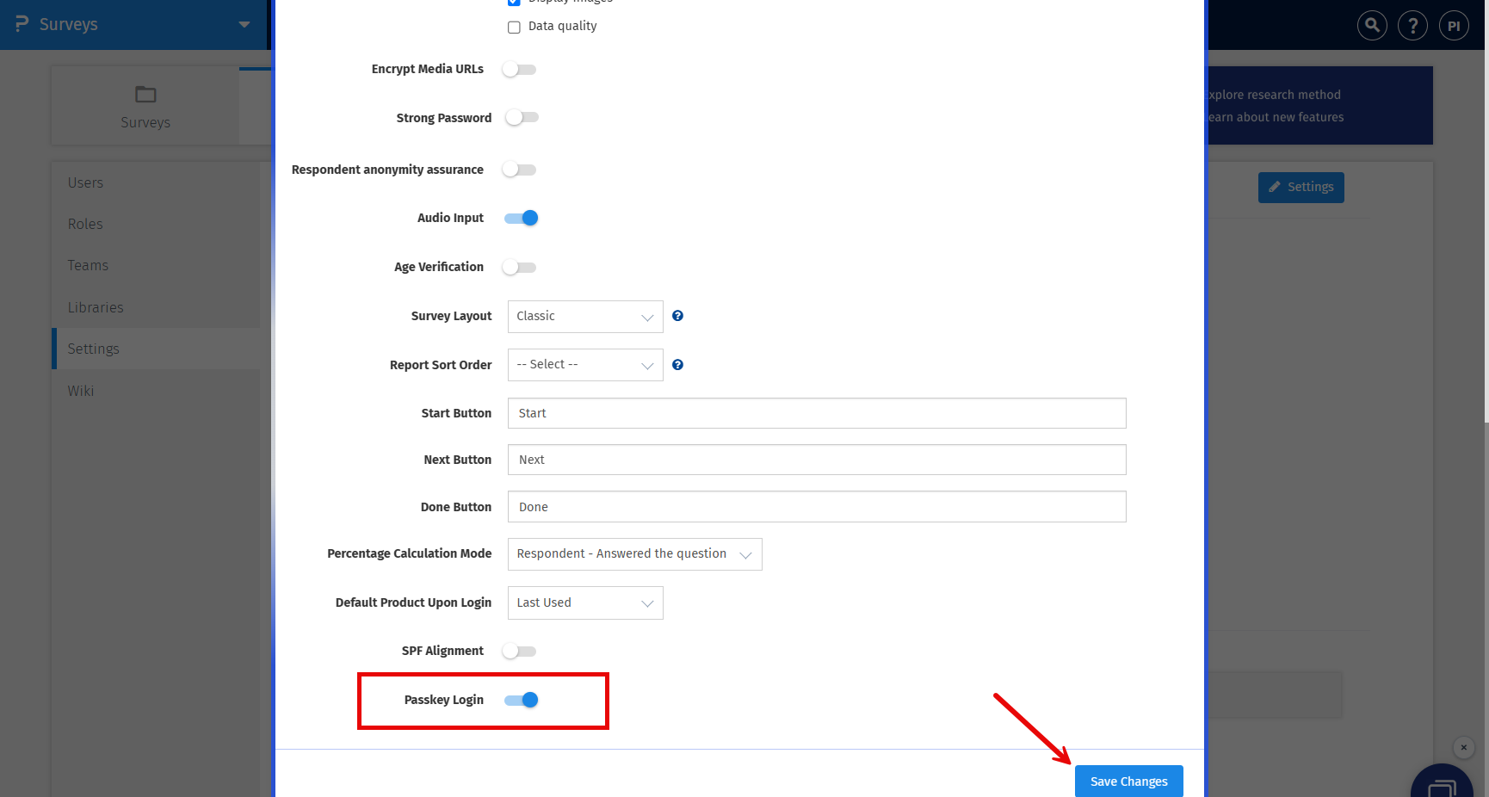Open Default Product Upon Login dropdown
1489x797 pixels.
pyautogui.click(x=585, y=602)
